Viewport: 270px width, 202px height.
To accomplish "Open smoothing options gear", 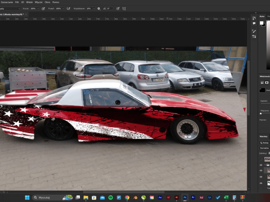I will click(99, 9).
